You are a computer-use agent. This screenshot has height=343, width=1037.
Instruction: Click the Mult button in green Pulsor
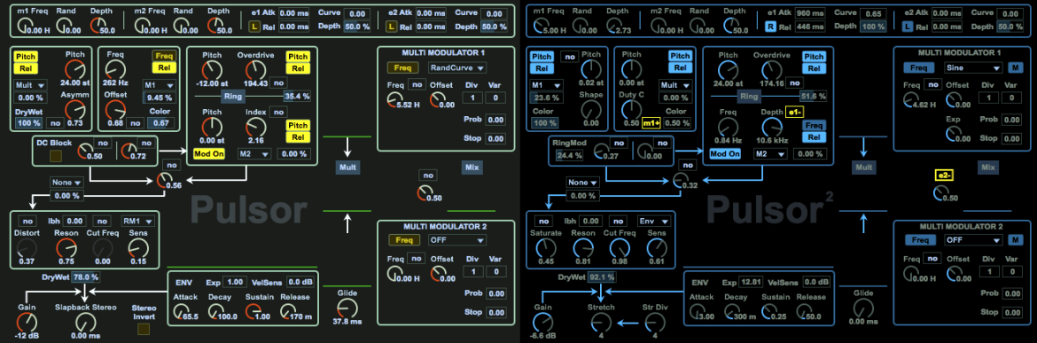[347, 168]
